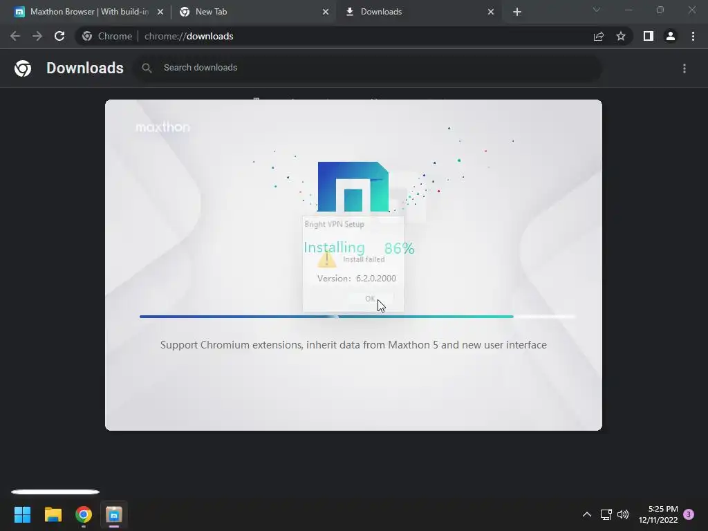This screenshot has height=531, width=708.
Task: Open the network status tray icon
Action: [606, 514]
